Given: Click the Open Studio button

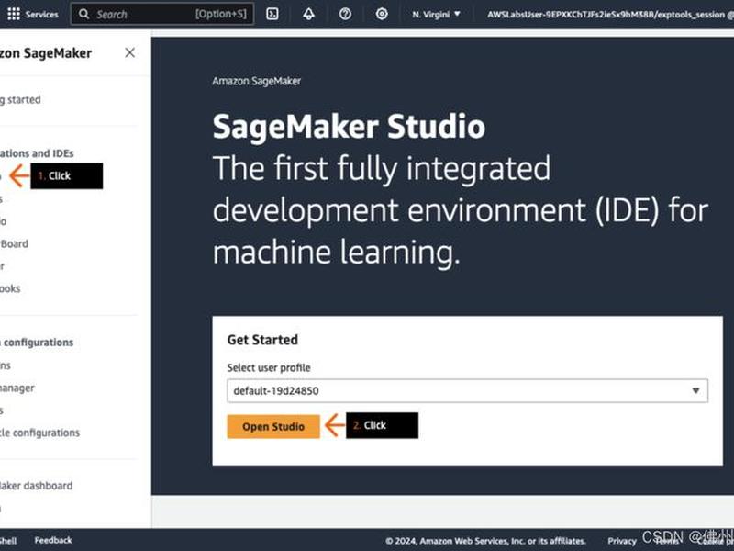Looking at the screenshot, I should [273, 426].
